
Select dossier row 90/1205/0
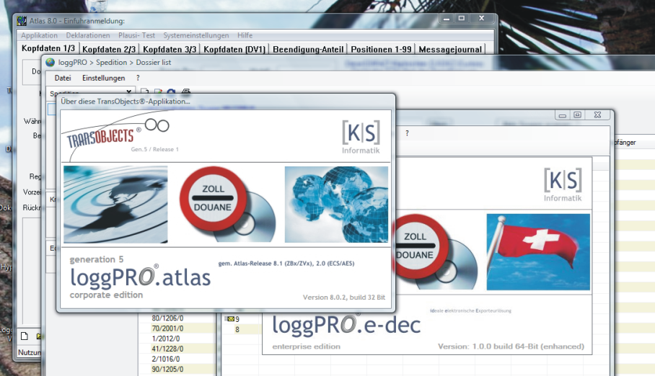(x=167, y=370)
